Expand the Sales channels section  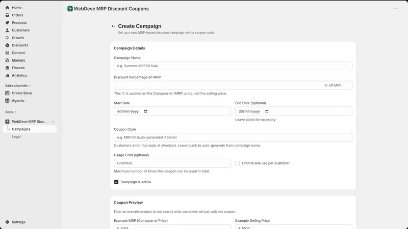tap(18, 85)
